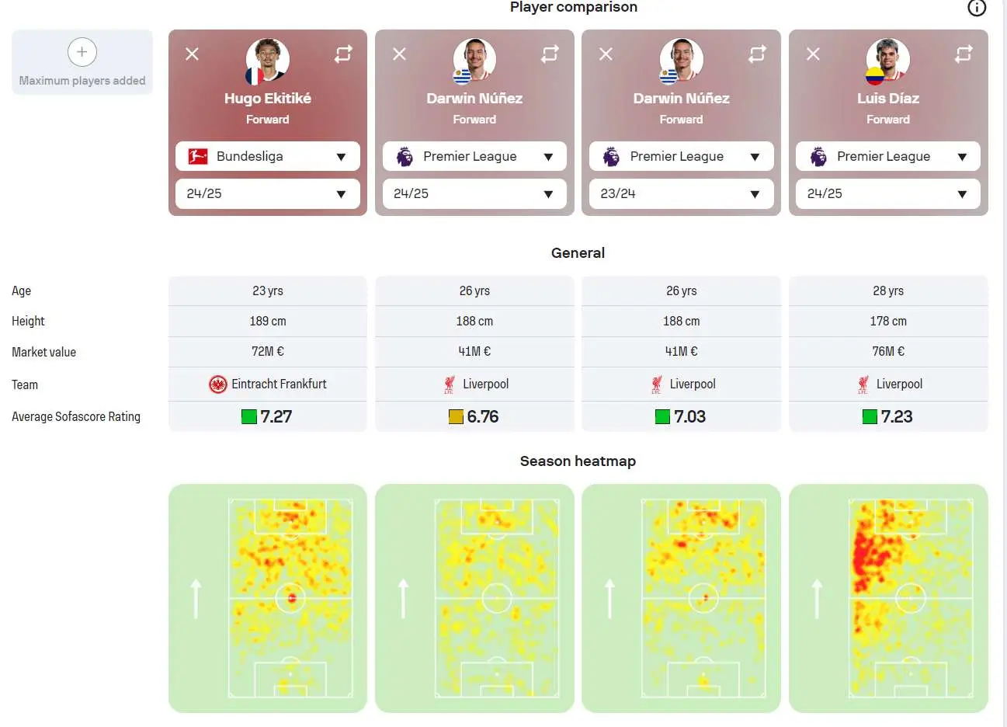Viewport: 1007px width, 727px height.
Task: Click Hugo Ekitiké's profile photo
Action: [x=268, y=60]
